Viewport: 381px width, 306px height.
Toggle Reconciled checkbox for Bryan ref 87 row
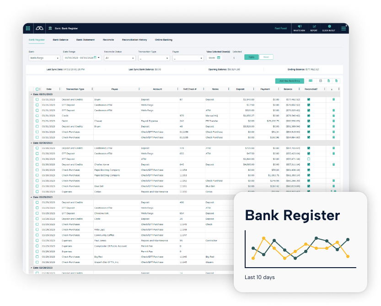coord(309,100)
